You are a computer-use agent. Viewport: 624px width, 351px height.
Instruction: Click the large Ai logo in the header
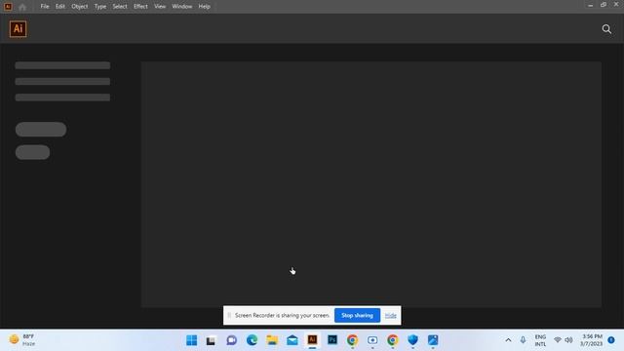click(x=18, y=28)
